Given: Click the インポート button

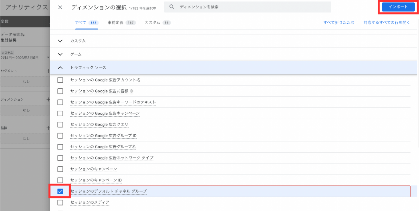Looking at the screenshot, I should click(x=398, y=7).
